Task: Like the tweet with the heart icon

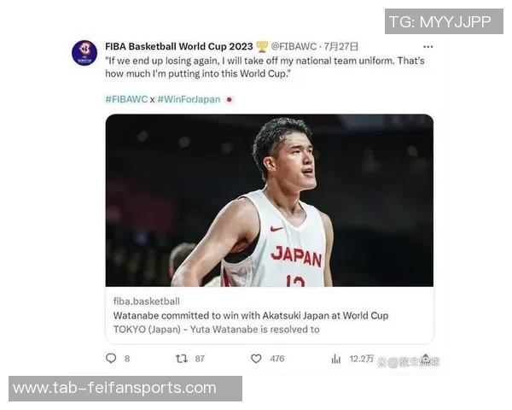Action: [x=256, y=359]
